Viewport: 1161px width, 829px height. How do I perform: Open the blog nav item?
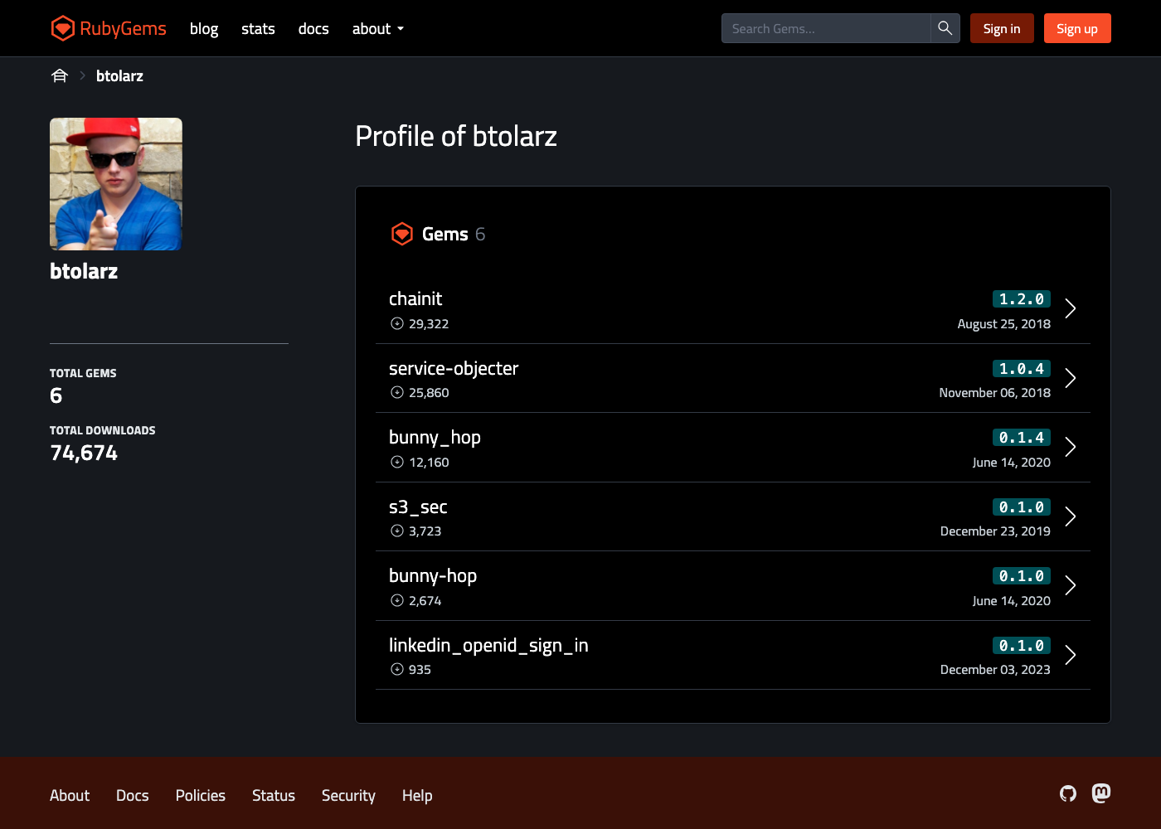pos(204,28)
